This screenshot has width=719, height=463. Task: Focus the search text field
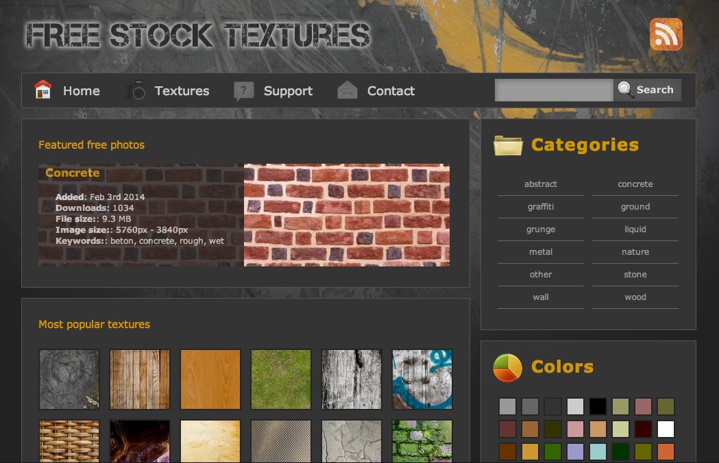click(554, 90)
